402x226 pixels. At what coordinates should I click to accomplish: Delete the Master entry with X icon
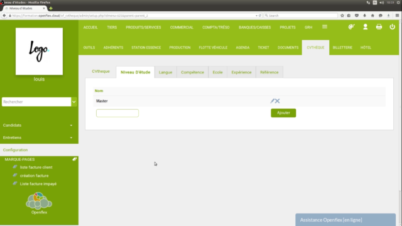pos(278,101)
